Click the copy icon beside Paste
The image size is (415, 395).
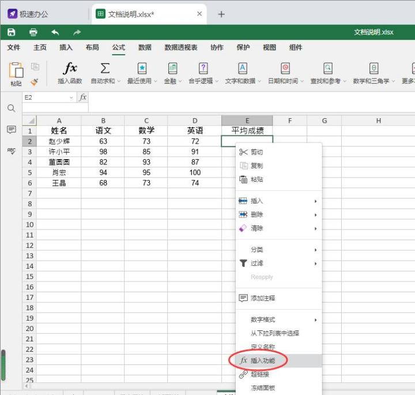point(35,66)
